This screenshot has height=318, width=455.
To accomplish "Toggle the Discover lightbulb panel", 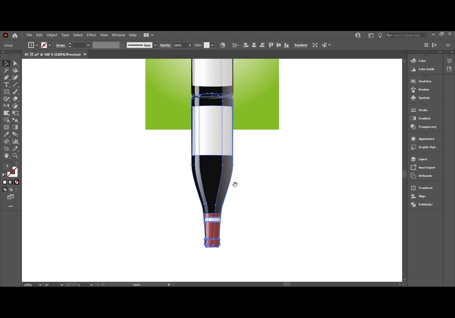I will point(380,35).
